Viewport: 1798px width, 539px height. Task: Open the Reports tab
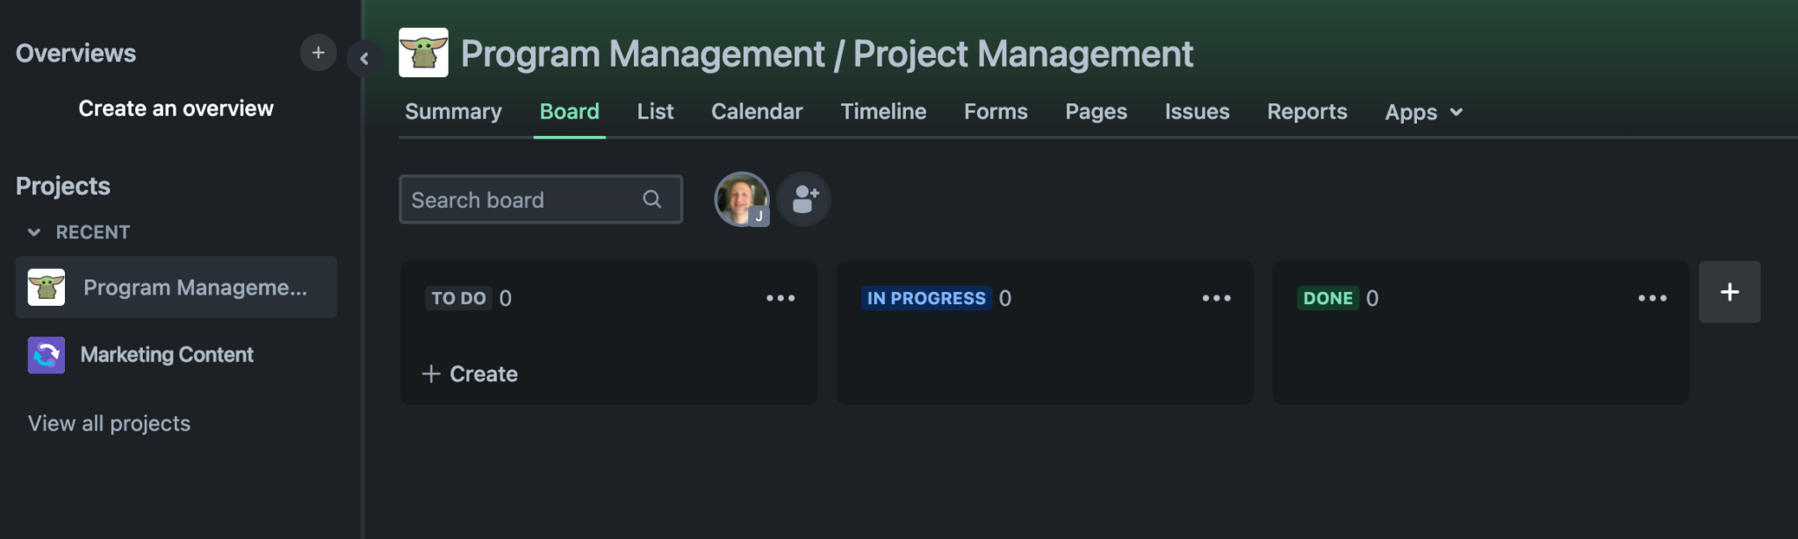1306,112
